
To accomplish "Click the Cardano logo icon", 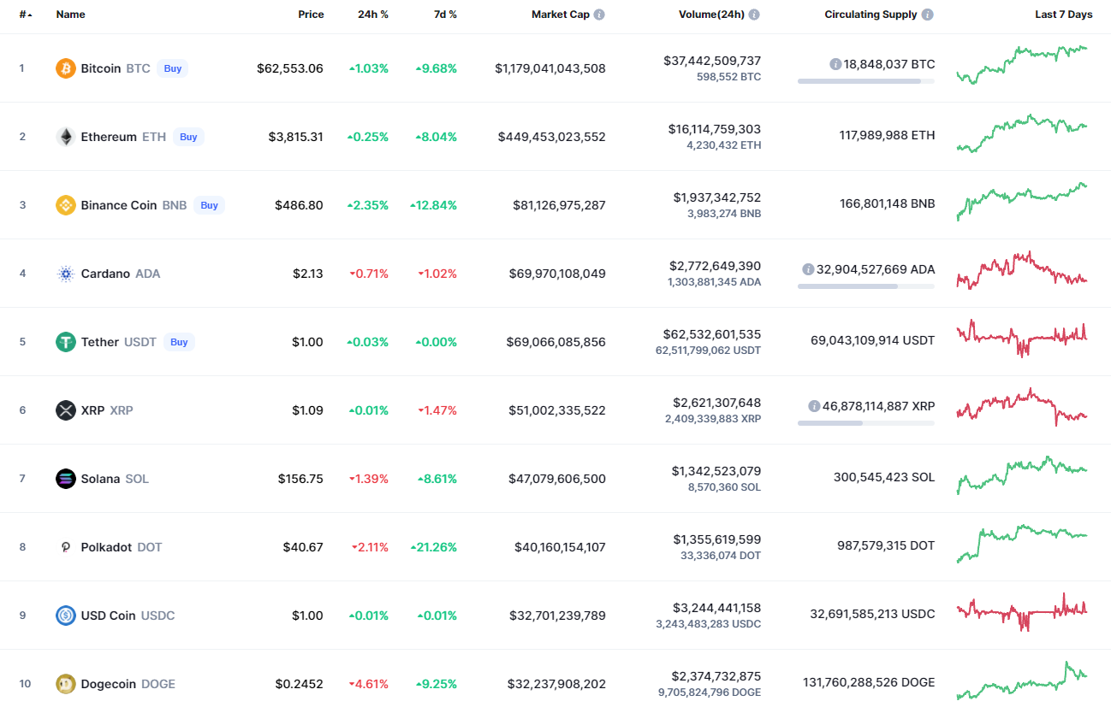I will pyautogui.click(x=66, y=274).
